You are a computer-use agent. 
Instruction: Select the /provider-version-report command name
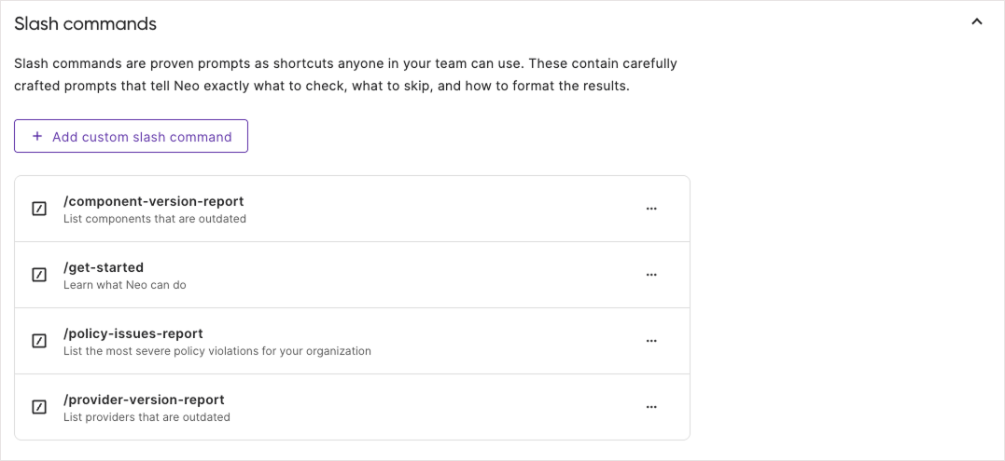[144, 400]
